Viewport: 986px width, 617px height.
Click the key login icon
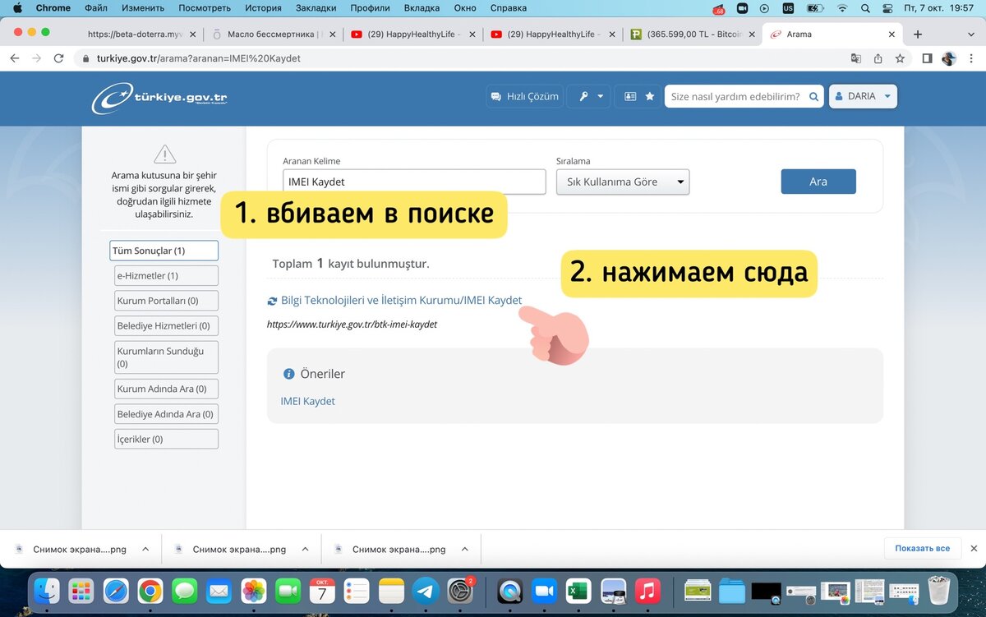(x=584, y=96)
